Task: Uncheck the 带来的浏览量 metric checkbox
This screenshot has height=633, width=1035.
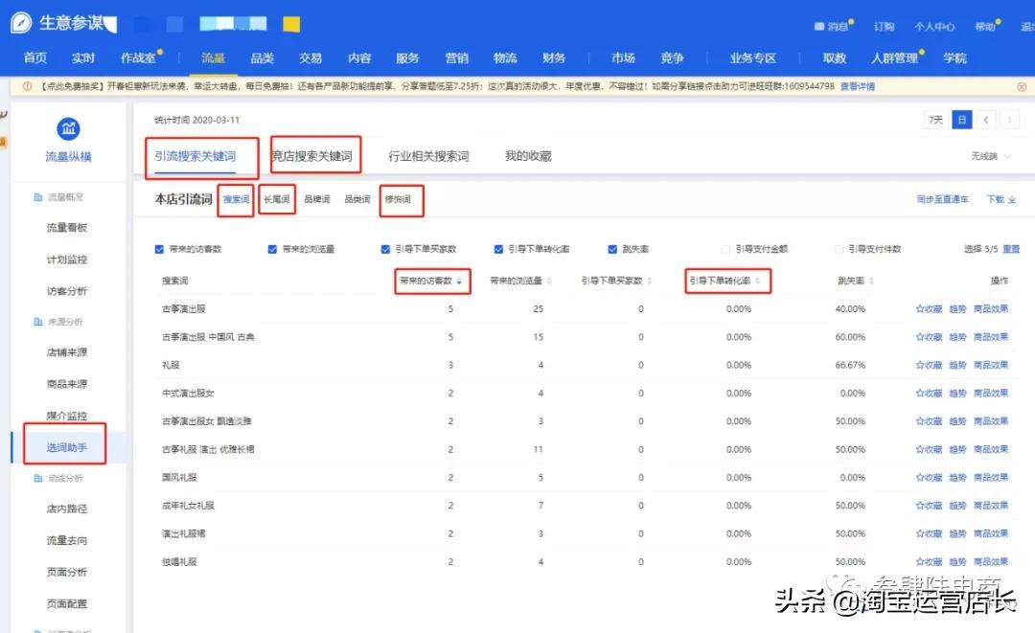Action: [272, 248]
